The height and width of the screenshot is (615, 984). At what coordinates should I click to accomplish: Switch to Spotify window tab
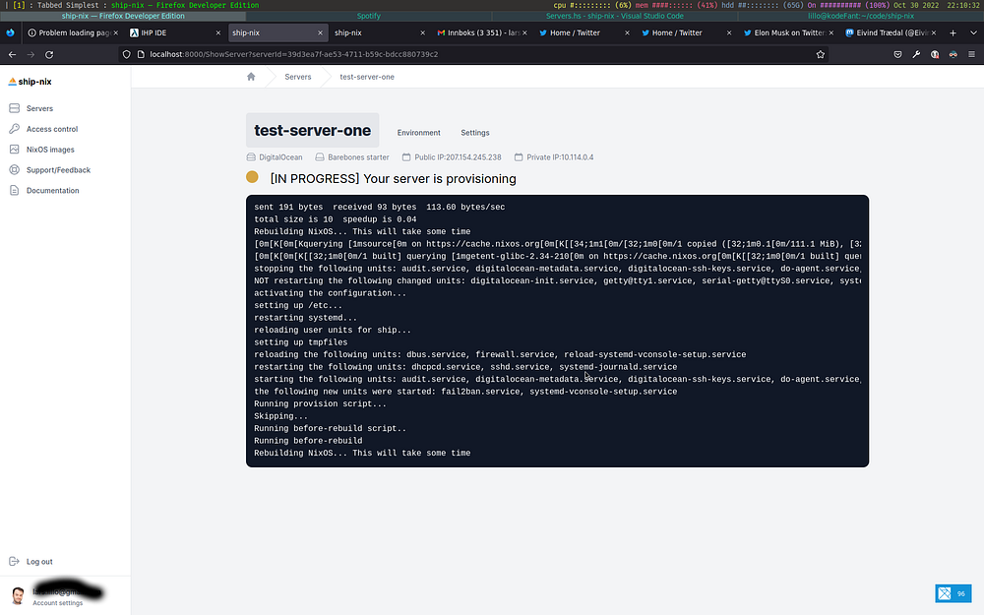click(368, 17)
